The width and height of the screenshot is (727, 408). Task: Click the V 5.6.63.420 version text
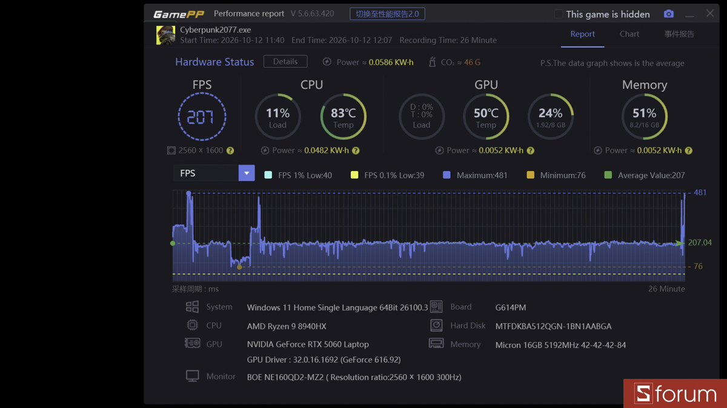click(312, 13)
